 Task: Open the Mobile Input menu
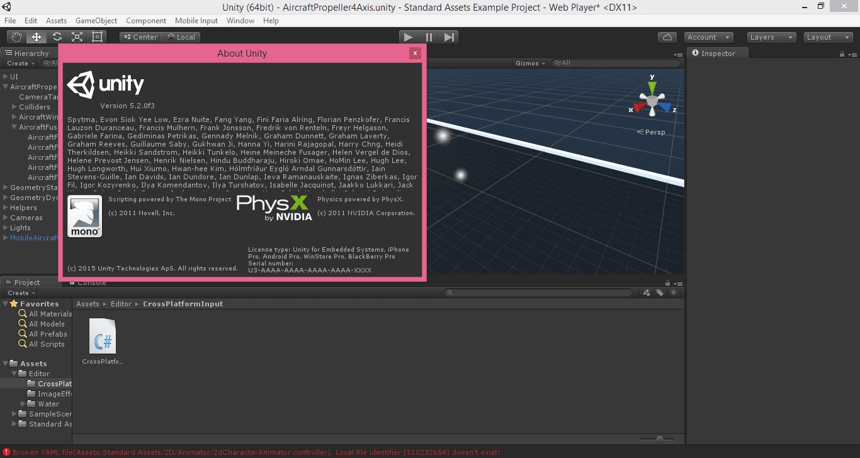tap(196, 21)
